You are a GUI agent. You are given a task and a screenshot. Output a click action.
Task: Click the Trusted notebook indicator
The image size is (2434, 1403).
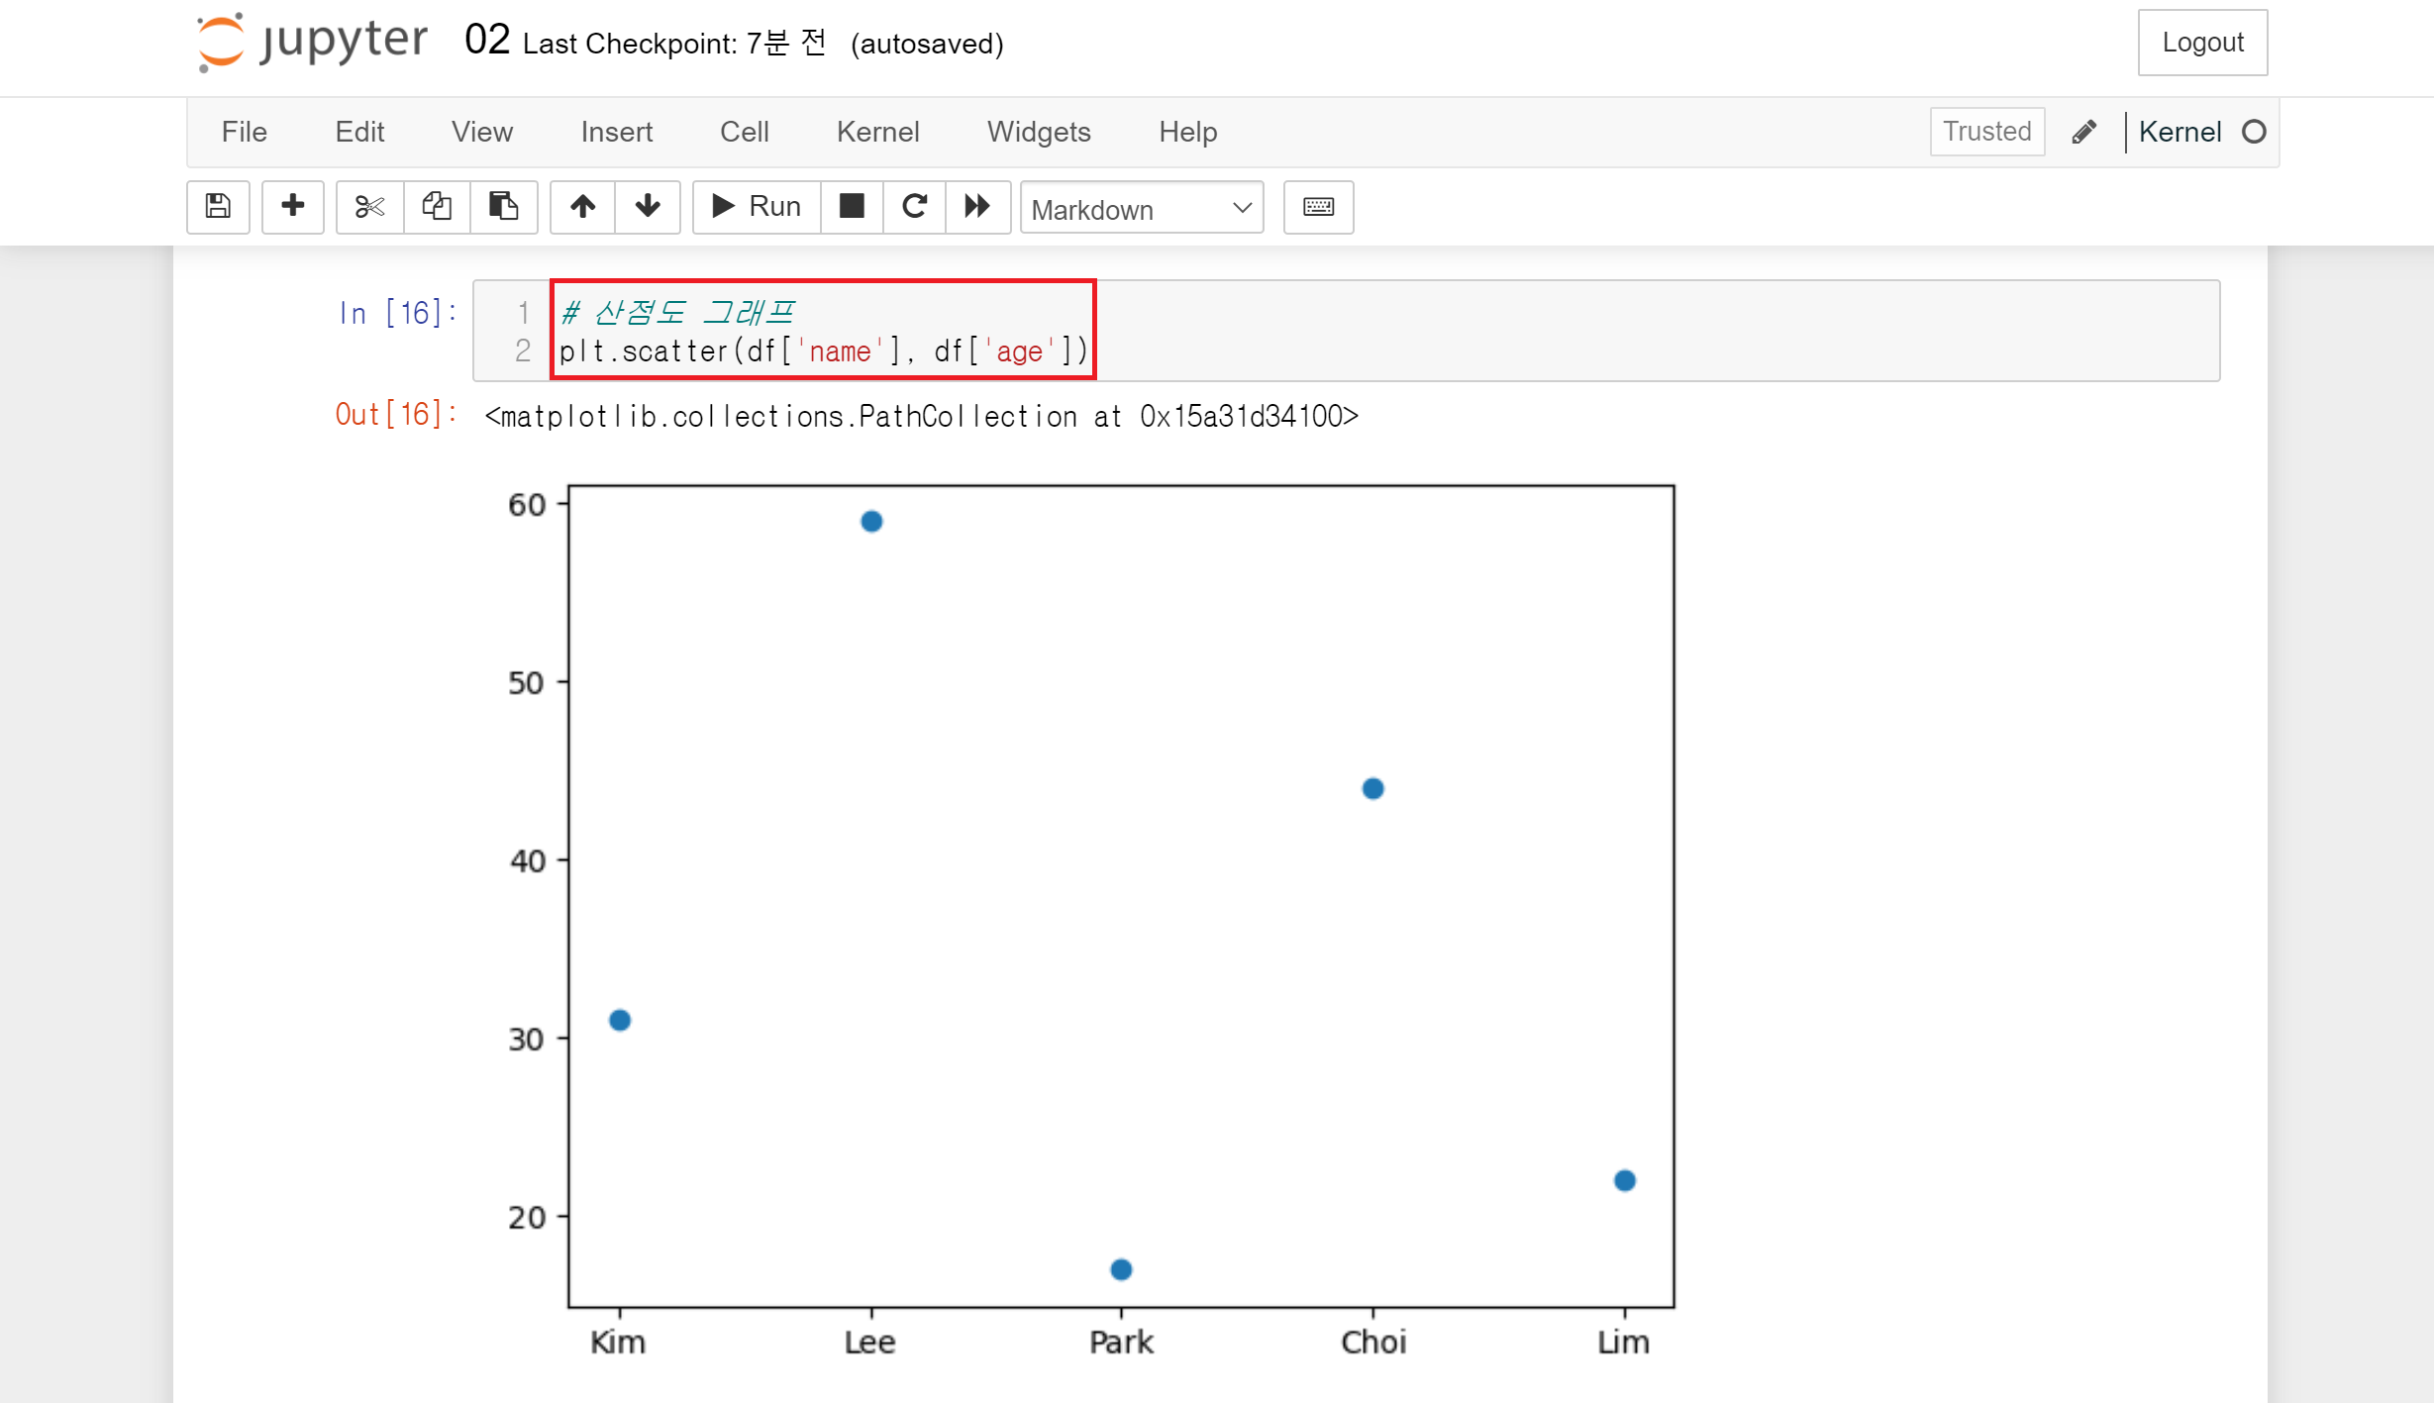point(1986,132)
